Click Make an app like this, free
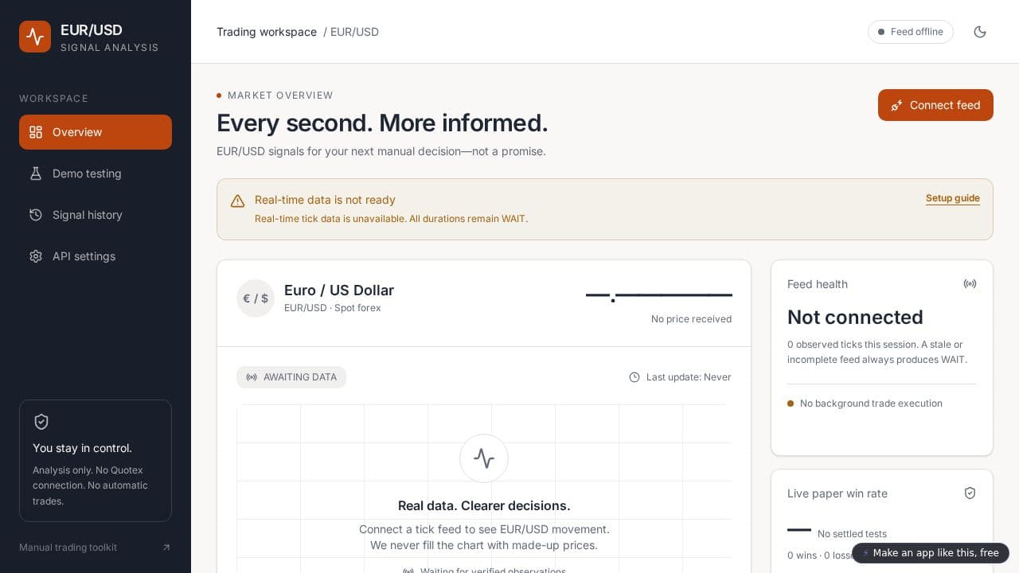The height and width of the screenshot is (573, 1019). click(x=930, y=553)
